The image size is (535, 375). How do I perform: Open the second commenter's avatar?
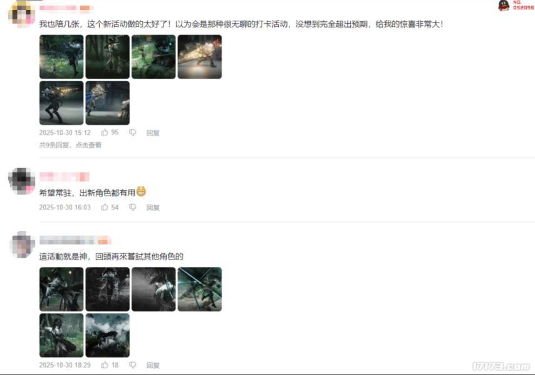[x=21, y=181]
